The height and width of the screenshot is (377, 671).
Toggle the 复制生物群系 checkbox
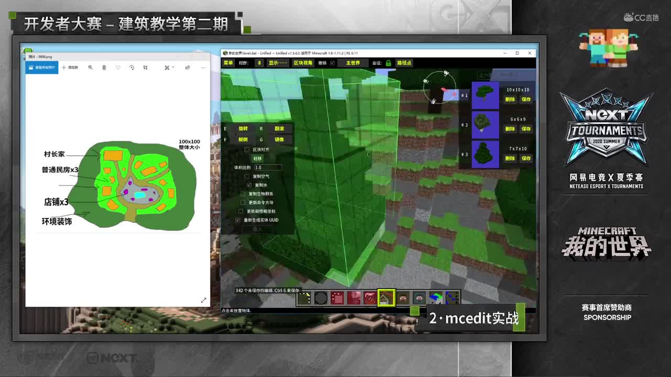coord(243,194)
